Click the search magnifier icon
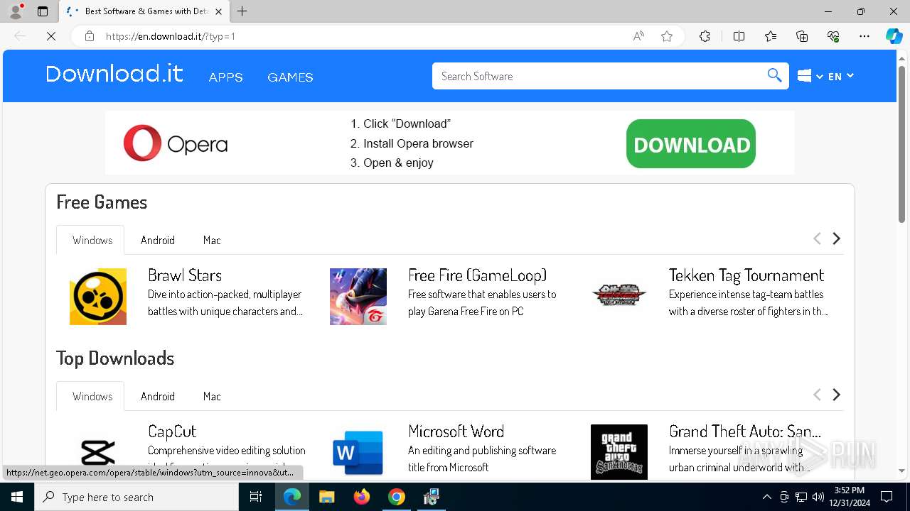Screen dimensions: 910x511 click(774, 76)
